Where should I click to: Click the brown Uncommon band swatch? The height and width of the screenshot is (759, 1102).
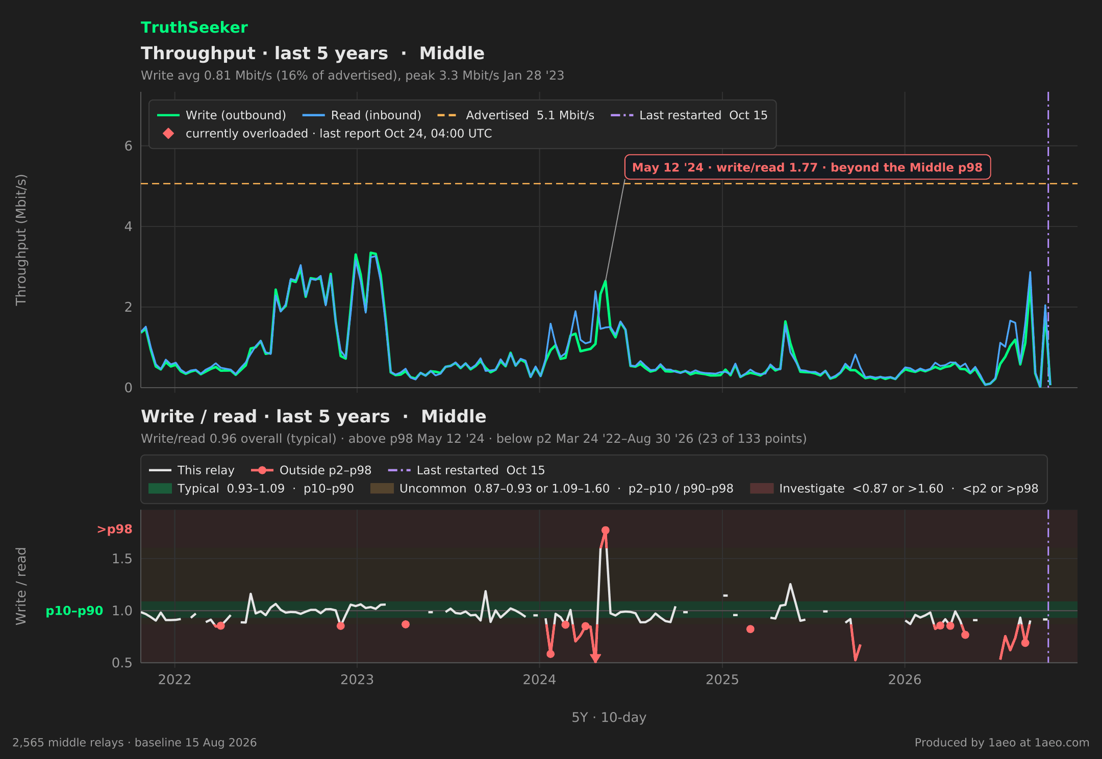(382, 489)
